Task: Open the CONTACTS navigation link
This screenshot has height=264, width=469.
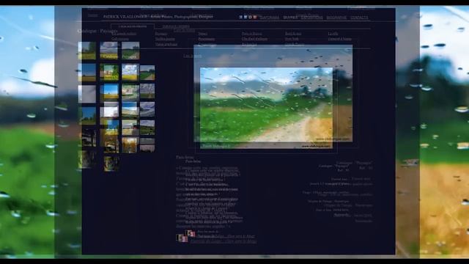Action: pyautogui.click(x=359, y=18)
